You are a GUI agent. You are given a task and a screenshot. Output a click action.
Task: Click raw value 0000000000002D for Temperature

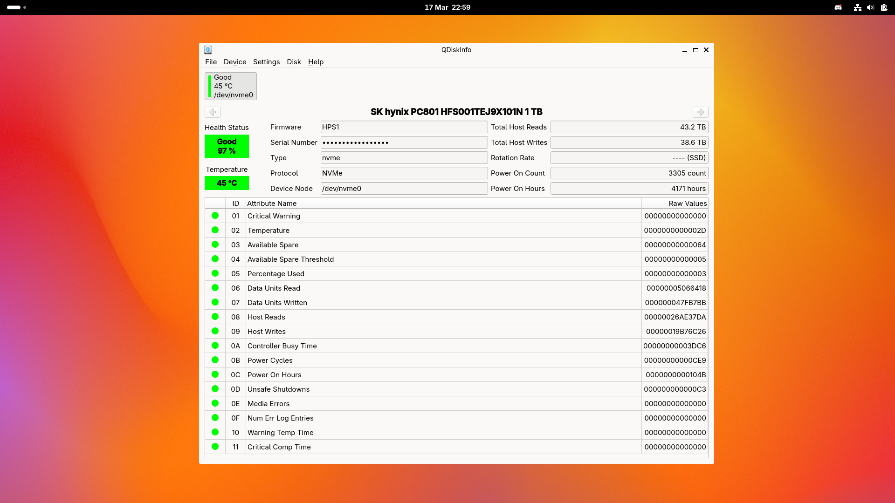675,231
